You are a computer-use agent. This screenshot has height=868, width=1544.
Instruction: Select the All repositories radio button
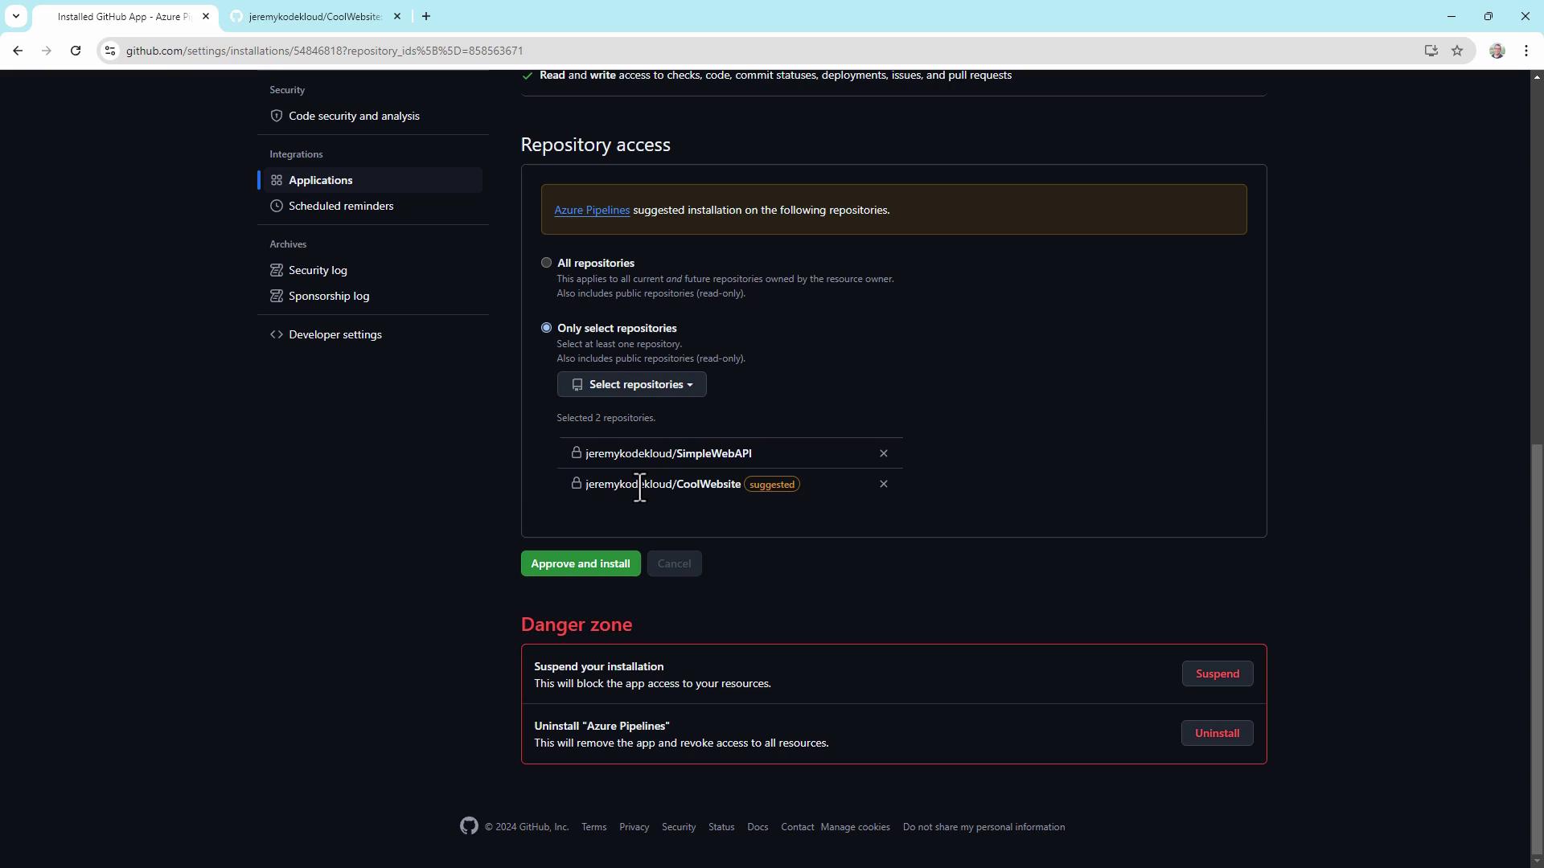tap(547, 263)
